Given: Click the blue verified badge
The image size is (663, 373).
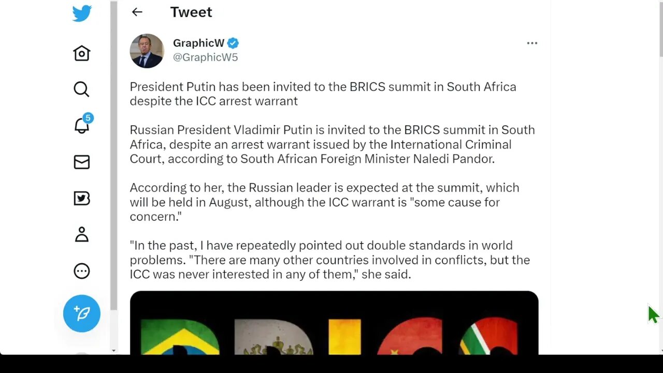Looking at the screenshot, I should pyautogui.click(x=233, y=43).
